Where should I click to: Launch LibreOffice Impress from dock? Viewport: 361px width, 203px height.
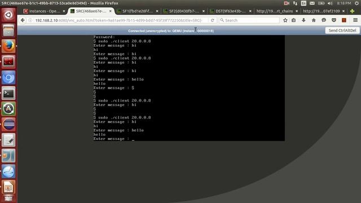point(8,187)
